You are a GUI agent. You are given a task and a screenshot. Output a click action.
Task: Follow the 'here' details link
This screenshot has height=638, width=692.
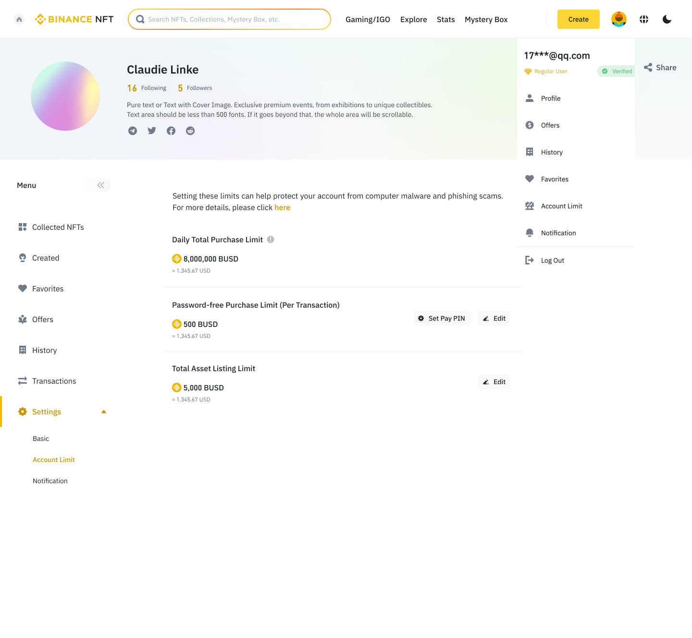coord(282,207)
